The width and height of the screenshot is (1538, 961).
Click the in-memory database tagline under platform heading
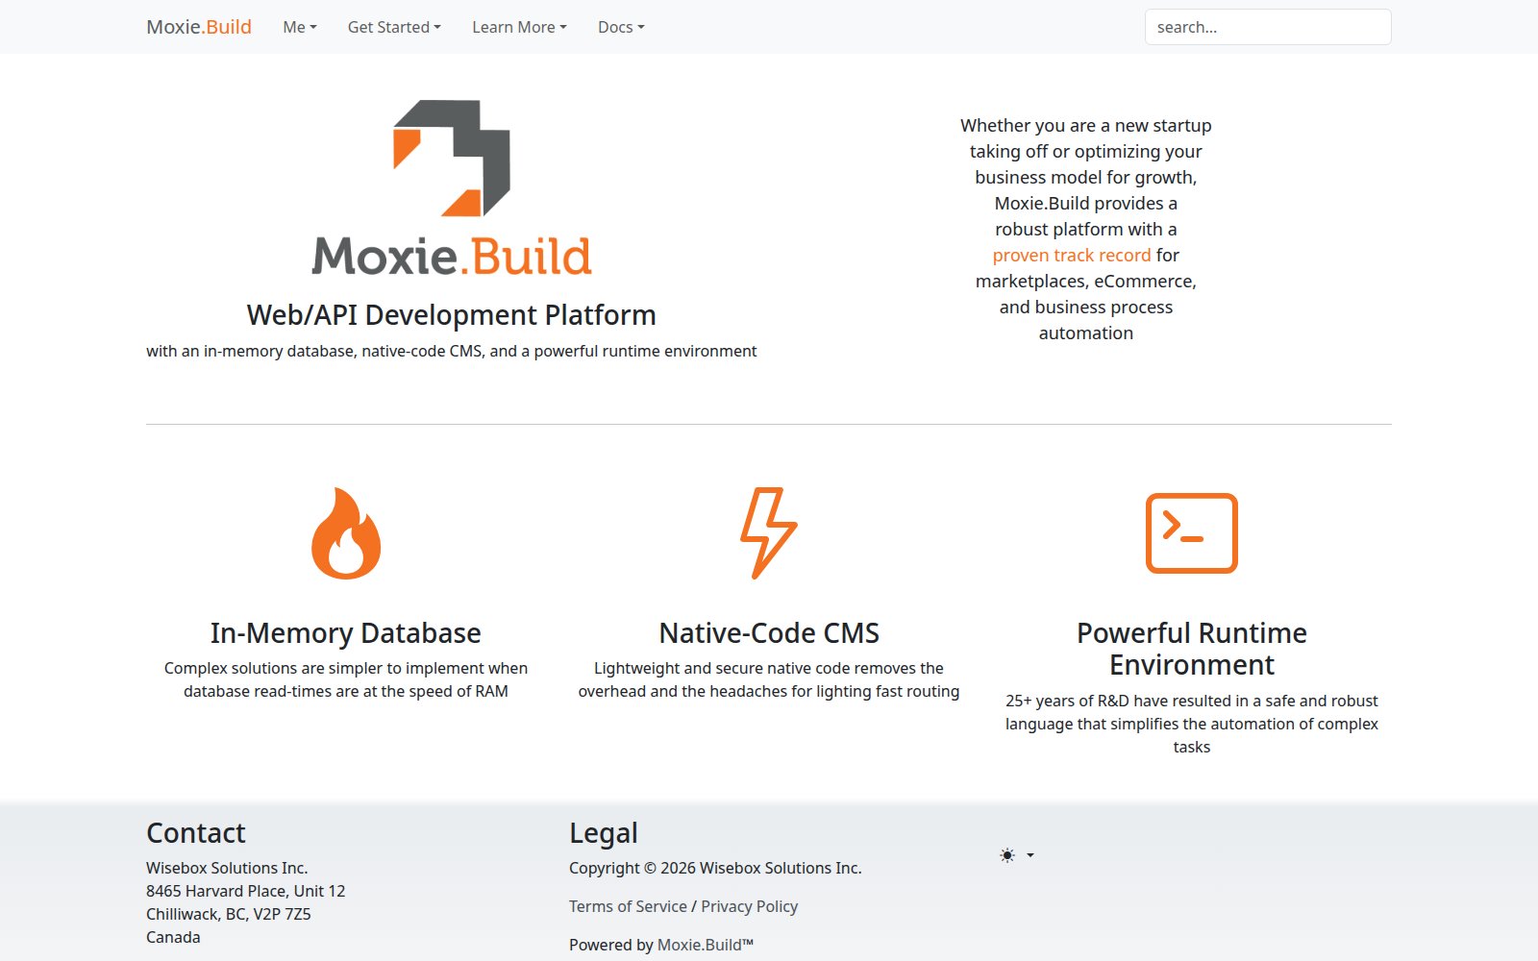coord(452,351)
